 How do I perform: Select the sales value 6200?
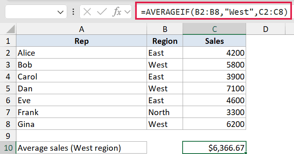[x=214, y=124]
